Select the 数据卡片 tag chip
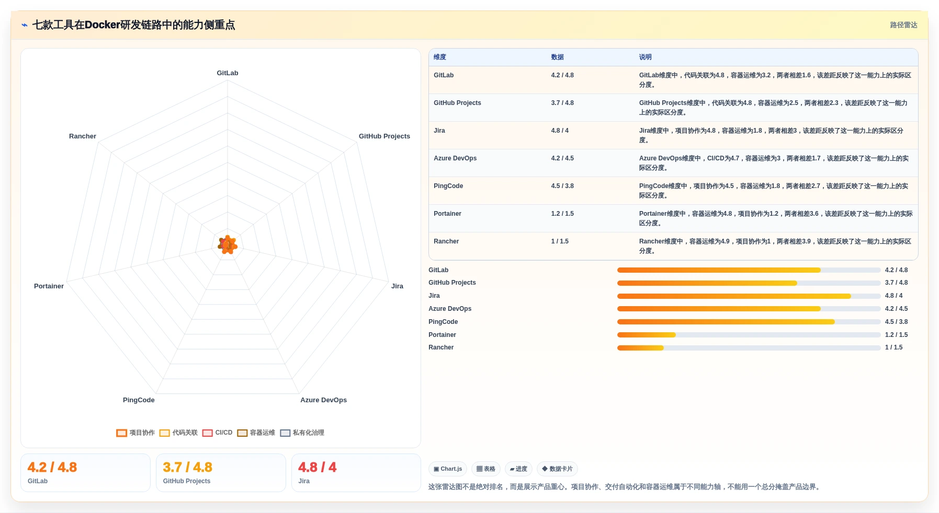 tap(557, 469)
